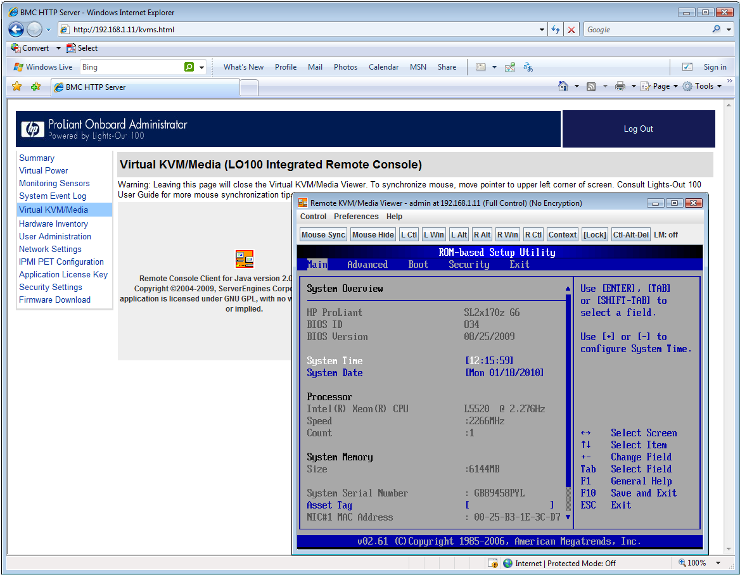
Task: Open the Firmware Download link
Action: coord(54,300)
